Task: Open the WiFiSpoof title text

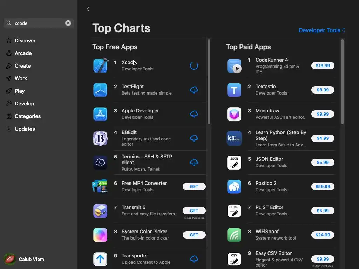Action: point(267,232)
